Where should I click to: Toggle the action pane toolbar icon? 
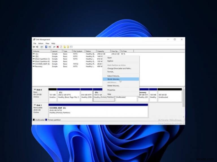tap(49, 47)
